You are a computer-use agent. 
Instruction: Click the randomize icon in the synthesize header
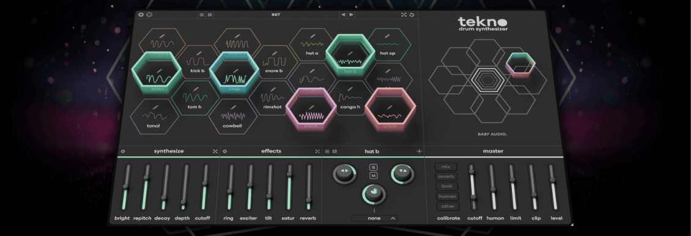pyautogui.click(x=215, y=151)
